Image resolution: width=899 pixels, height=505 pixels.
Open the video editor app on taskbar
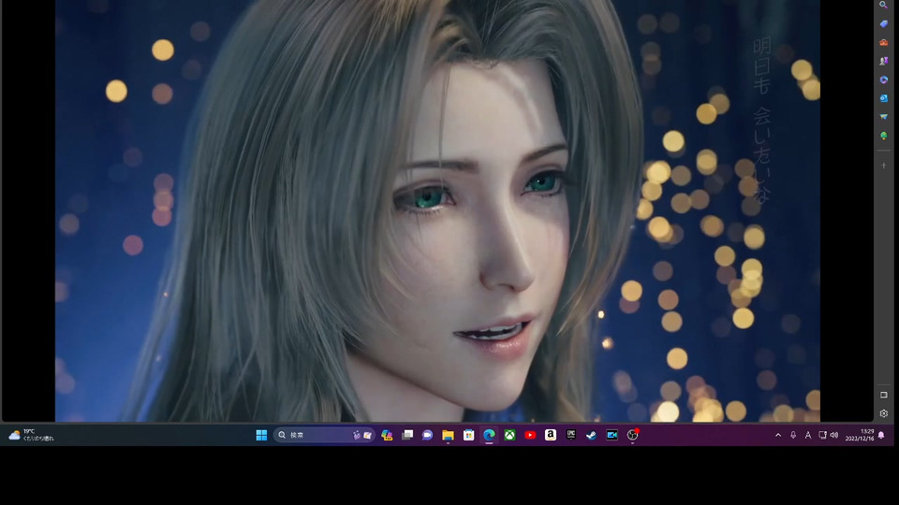pyautogui.click(x=612, y=435)
